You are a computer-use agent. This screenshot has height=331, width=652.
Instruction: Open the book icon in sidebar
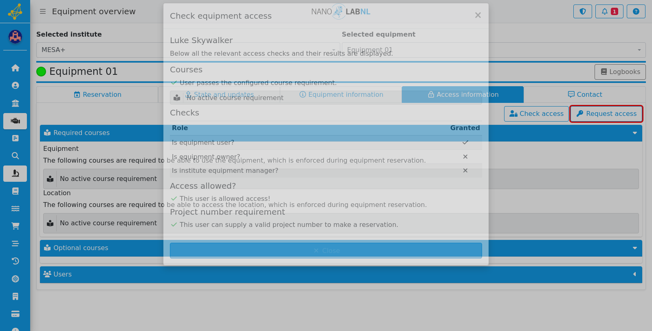[x=15, y=191]
